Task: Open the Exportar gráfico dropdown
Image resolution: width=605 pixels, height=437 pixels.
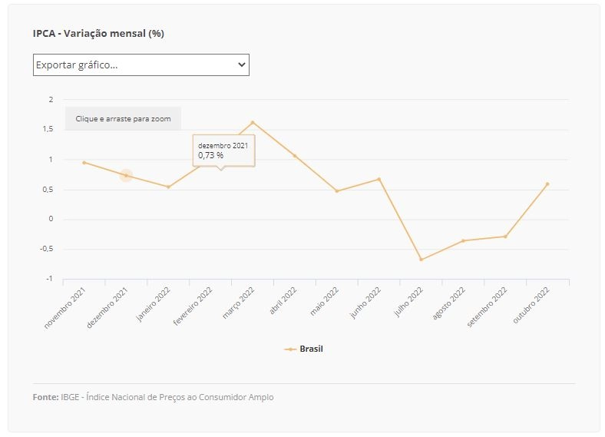Action: point(141,65)
